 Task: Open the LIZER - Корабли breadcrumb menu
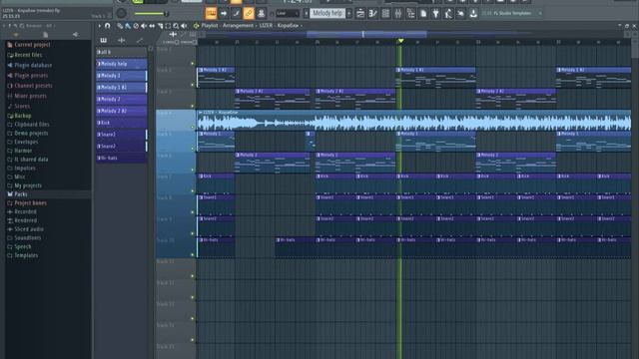point(280,26)
